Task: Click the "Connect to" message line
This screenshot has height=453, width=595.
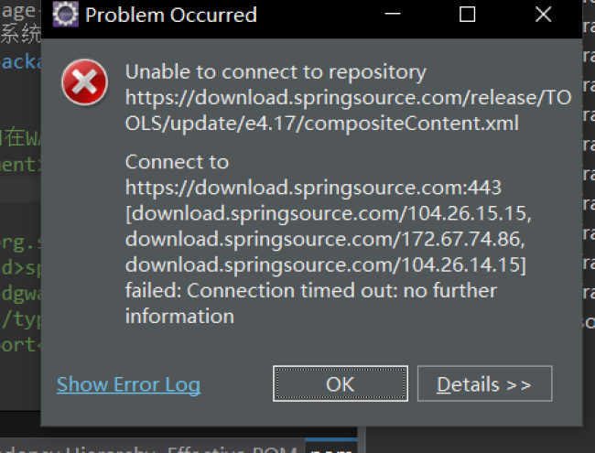Action: pos(177,162)
